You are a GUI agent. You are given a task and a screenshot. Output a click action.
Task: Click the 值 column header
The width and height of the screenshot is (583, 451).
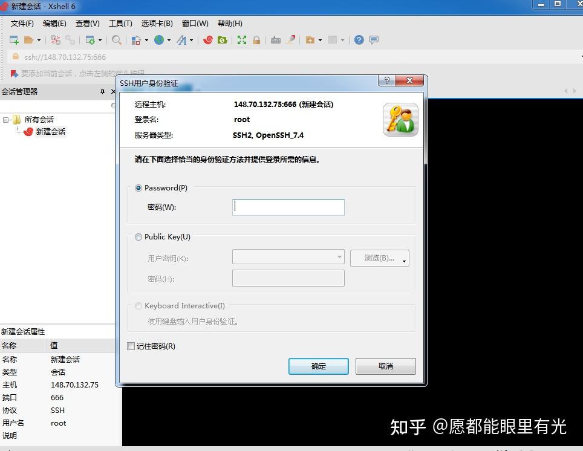coord(81,345)
